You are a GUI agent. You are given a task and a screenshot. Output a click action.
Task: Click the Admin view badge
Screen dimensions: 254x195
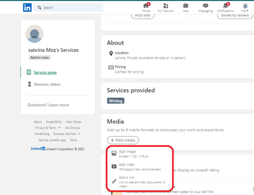click(x=40, y=58)
